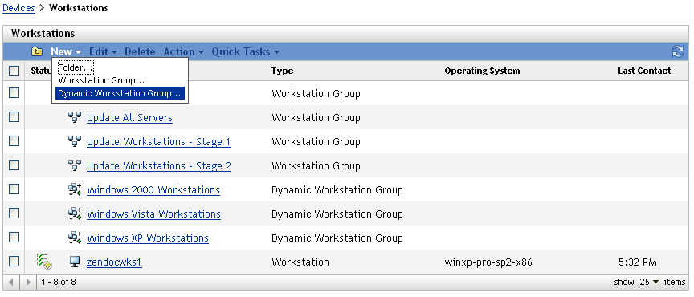Select Folder... in the New menu
Image resolution: width=694 pixels, height=297 pixels.
[x=76, y=67]
